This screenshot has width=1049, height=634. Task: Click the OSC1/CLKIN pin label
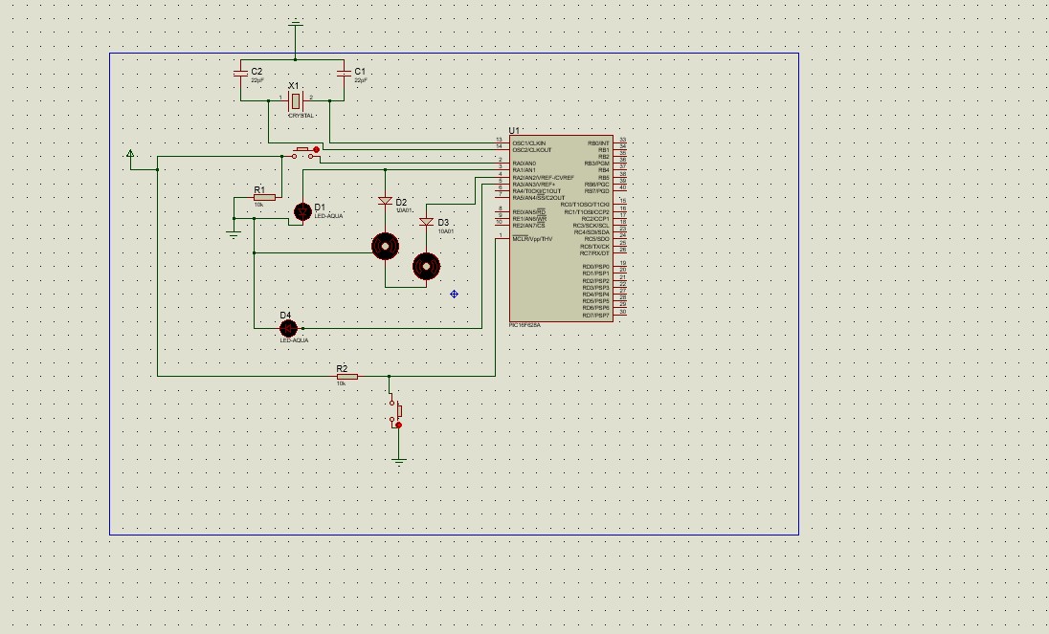(529, 143)
